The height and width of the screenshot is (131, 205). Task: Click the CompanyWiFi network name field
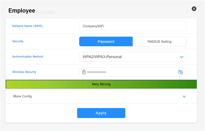133,26
